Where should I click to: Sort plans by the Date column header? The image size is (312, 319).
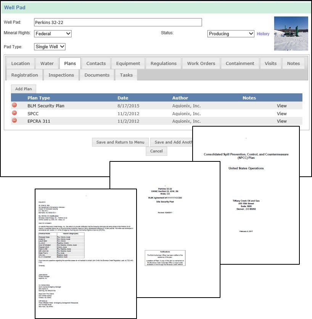point(123,98)
